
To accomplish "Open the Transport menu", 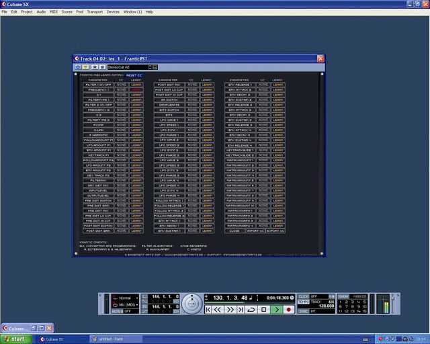I will pos(95,12).
